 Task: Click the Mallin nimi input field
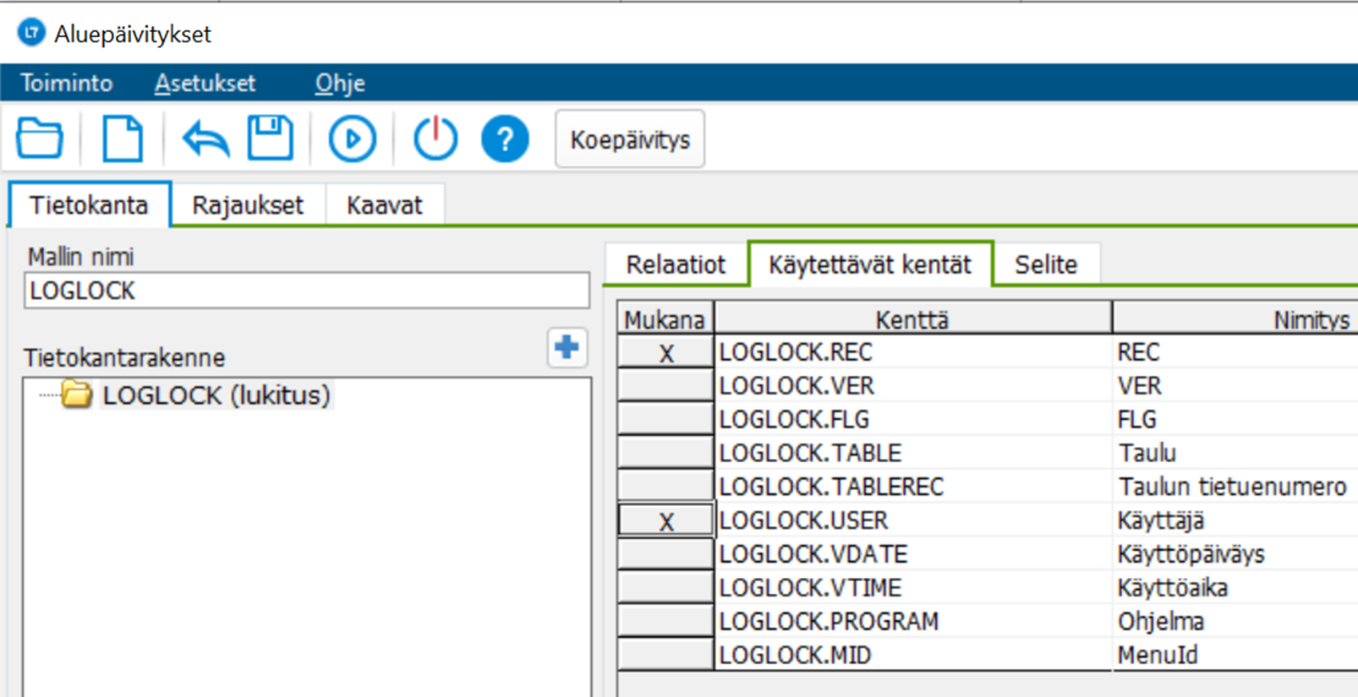click(307, 291)
